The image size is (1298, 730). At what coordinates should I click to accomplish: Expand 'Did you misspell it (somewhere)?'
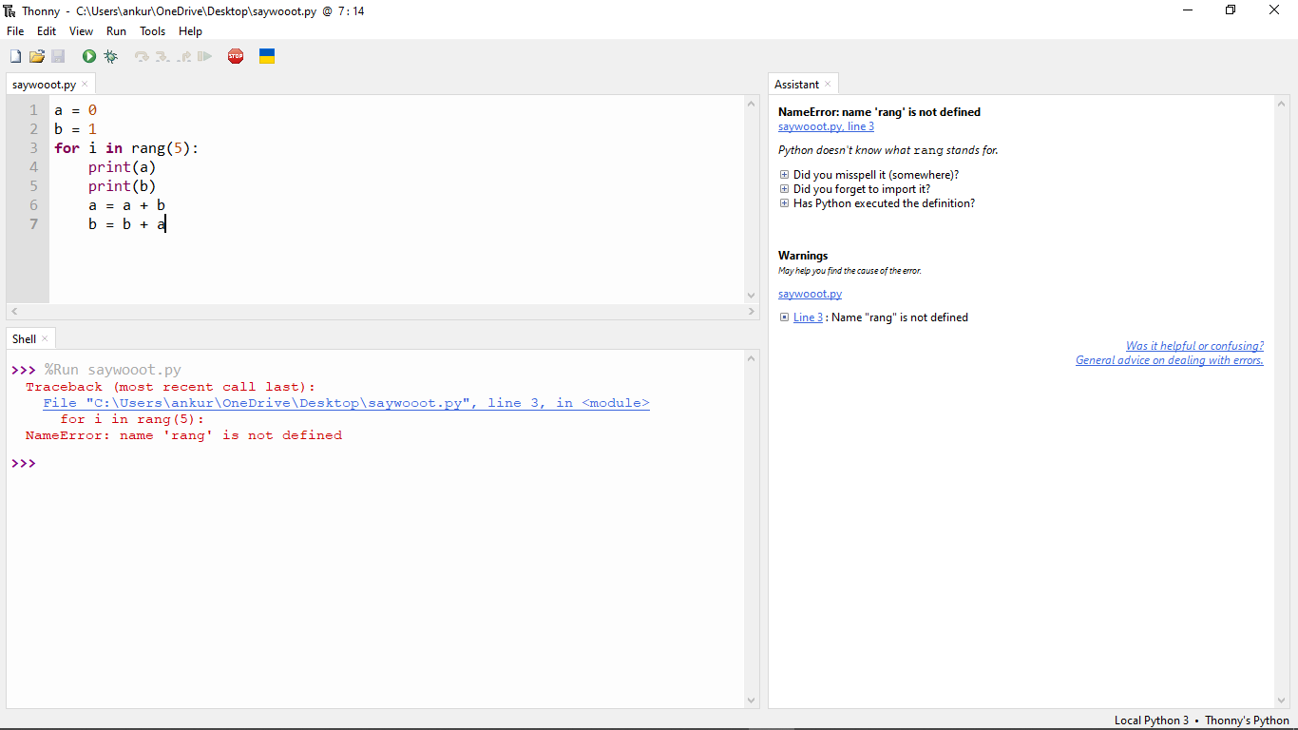tap(784, 174)
